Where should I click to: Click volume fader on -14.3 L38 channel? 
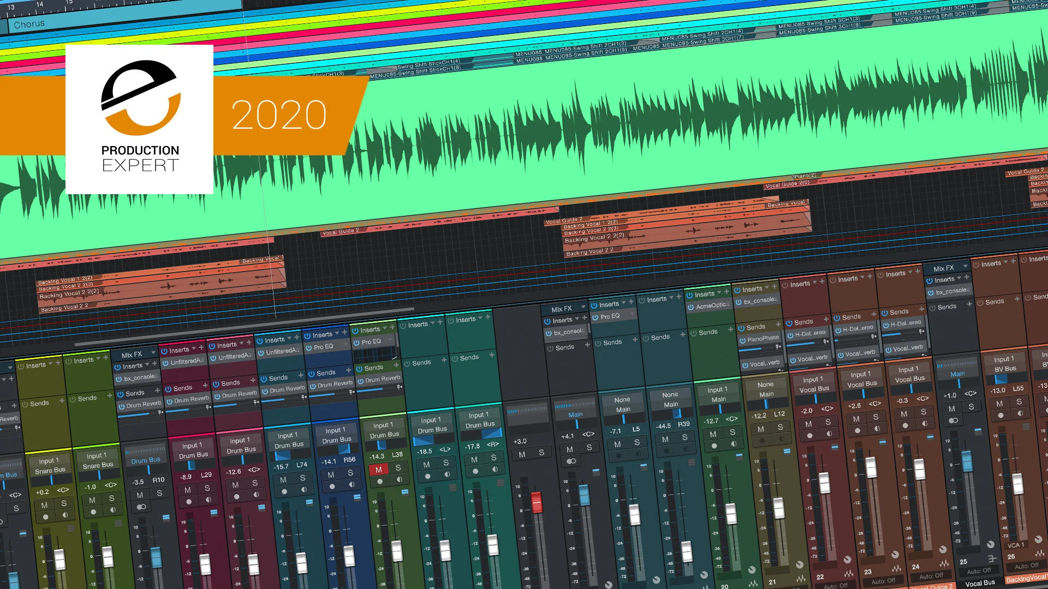[397, 551]
